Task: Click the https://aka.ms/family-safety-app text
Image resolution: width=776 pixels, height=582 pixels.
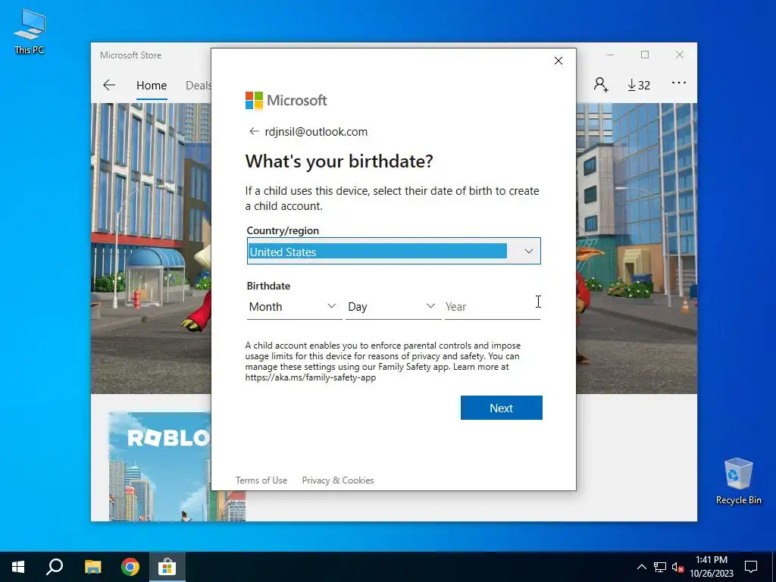Action: [311, 377]
